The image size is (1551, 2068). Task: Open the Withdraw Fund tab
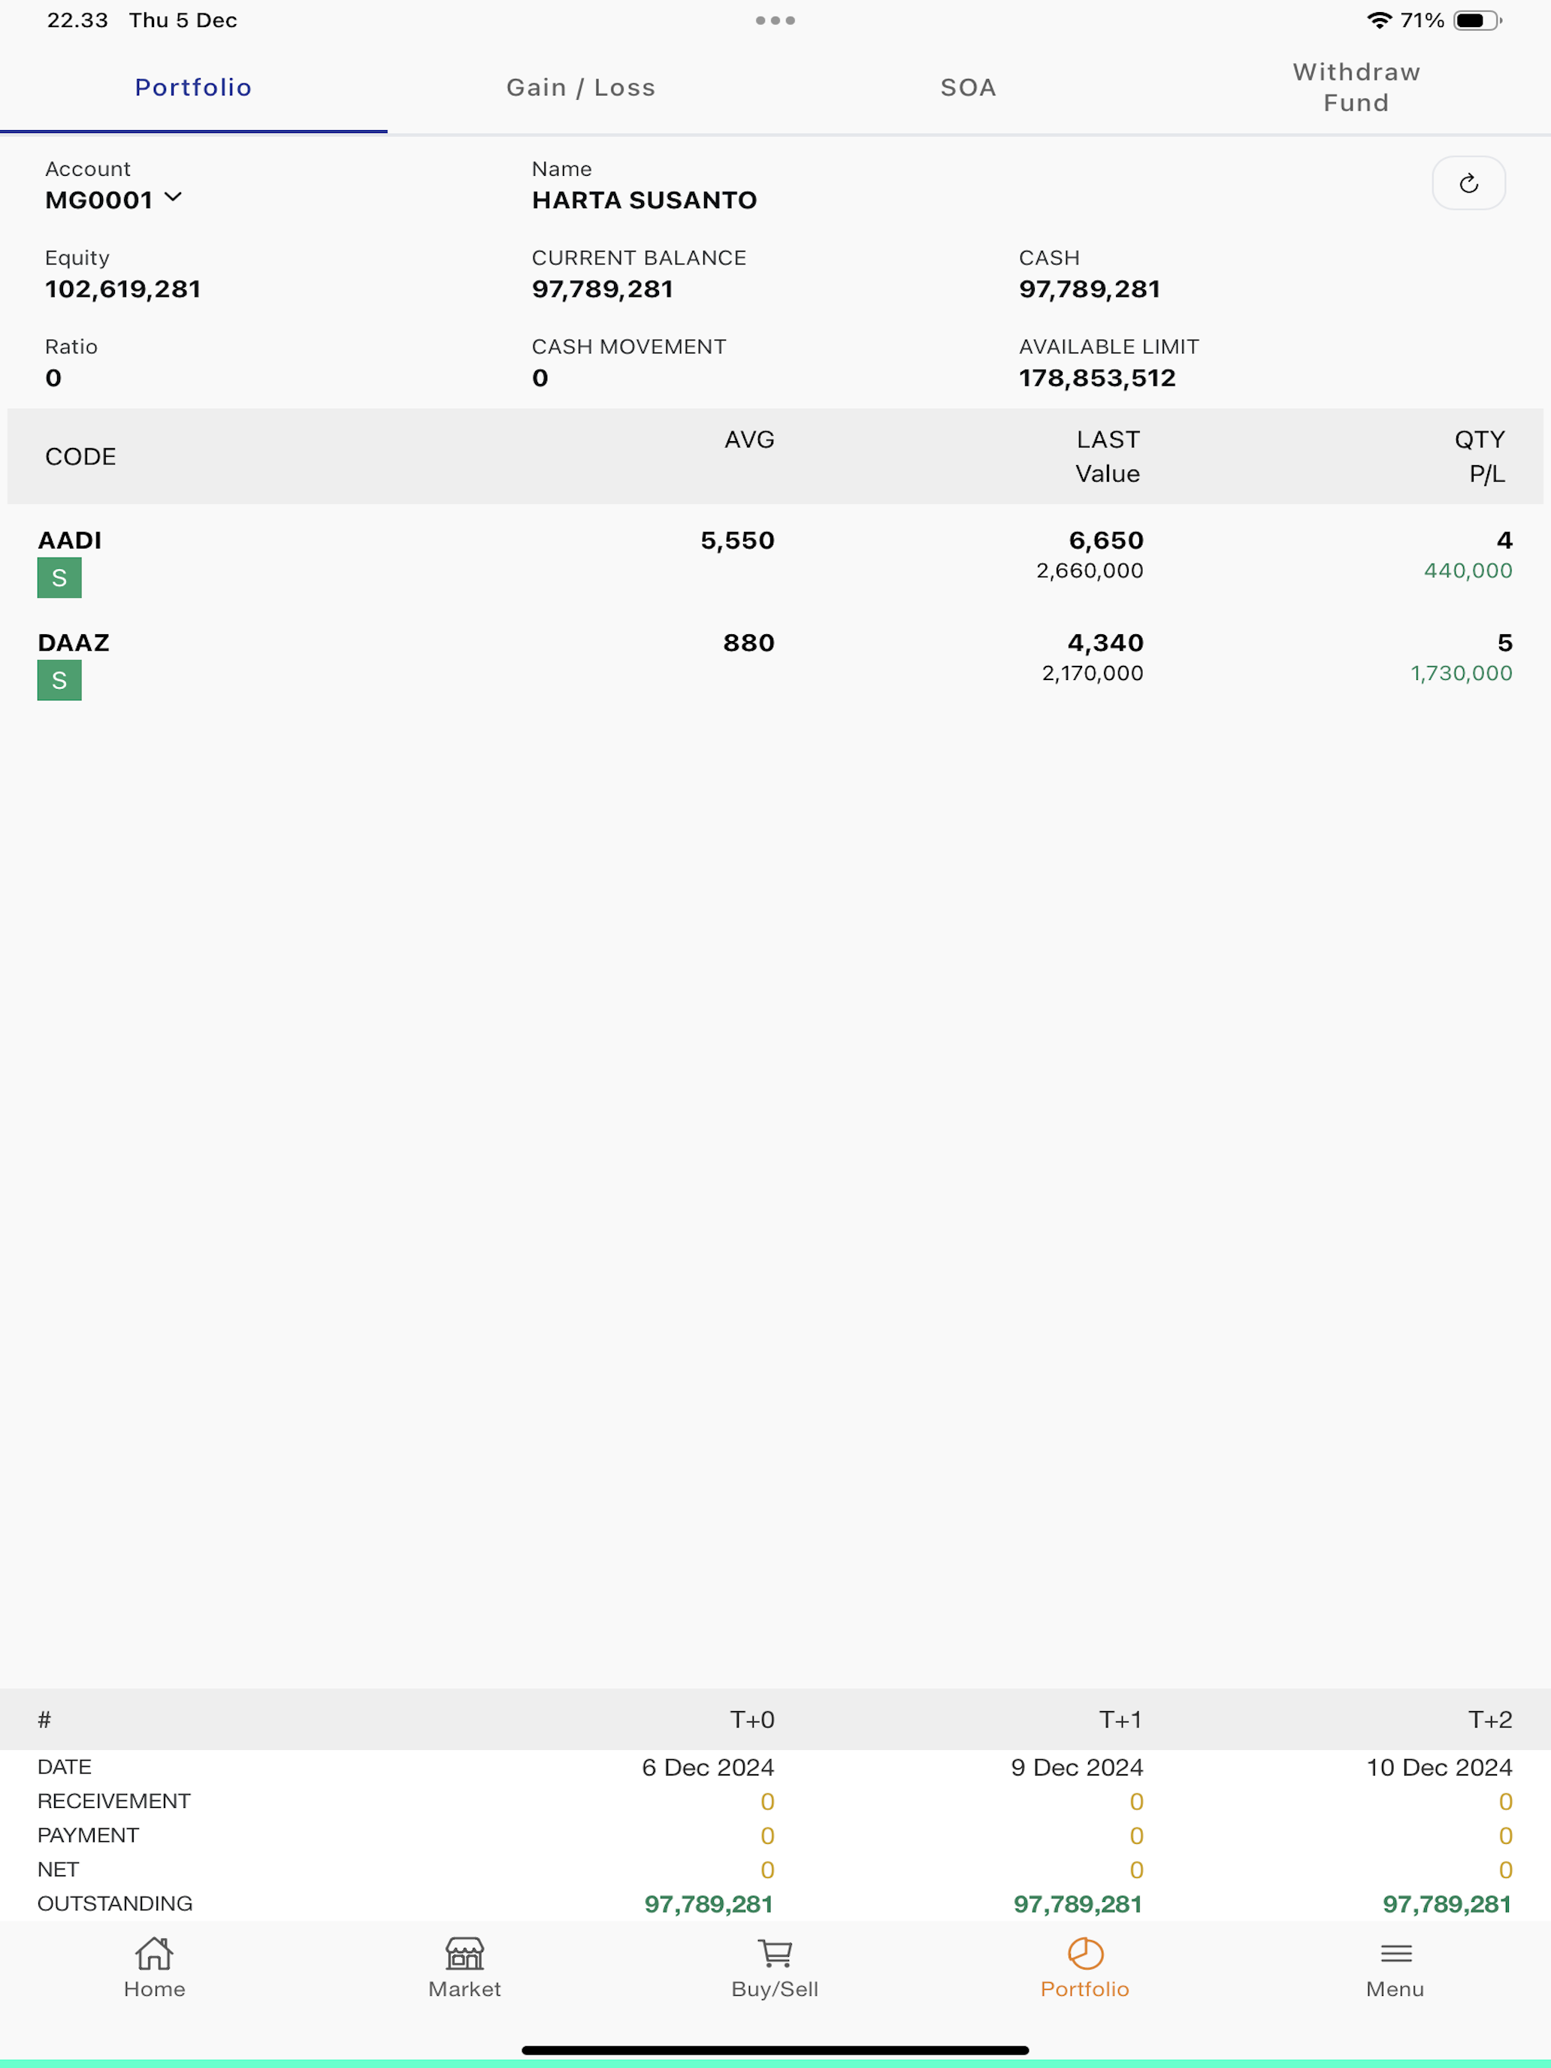(x=1356, y=88)
